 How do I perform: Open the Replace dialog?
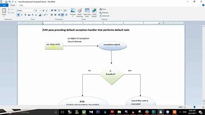point(104,13)
